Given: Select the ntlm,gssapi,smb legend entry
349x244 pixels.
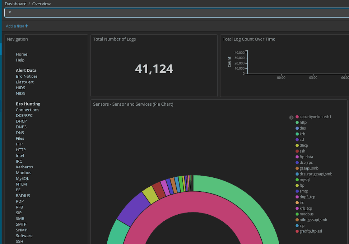Looking at the screenshot, I should tap(311, 220).
